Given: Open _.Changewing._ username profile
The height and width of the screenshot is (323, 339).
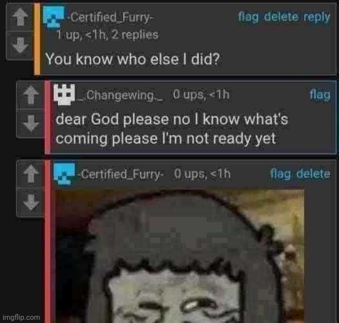Looking at the screenshot, I should 121,95.
